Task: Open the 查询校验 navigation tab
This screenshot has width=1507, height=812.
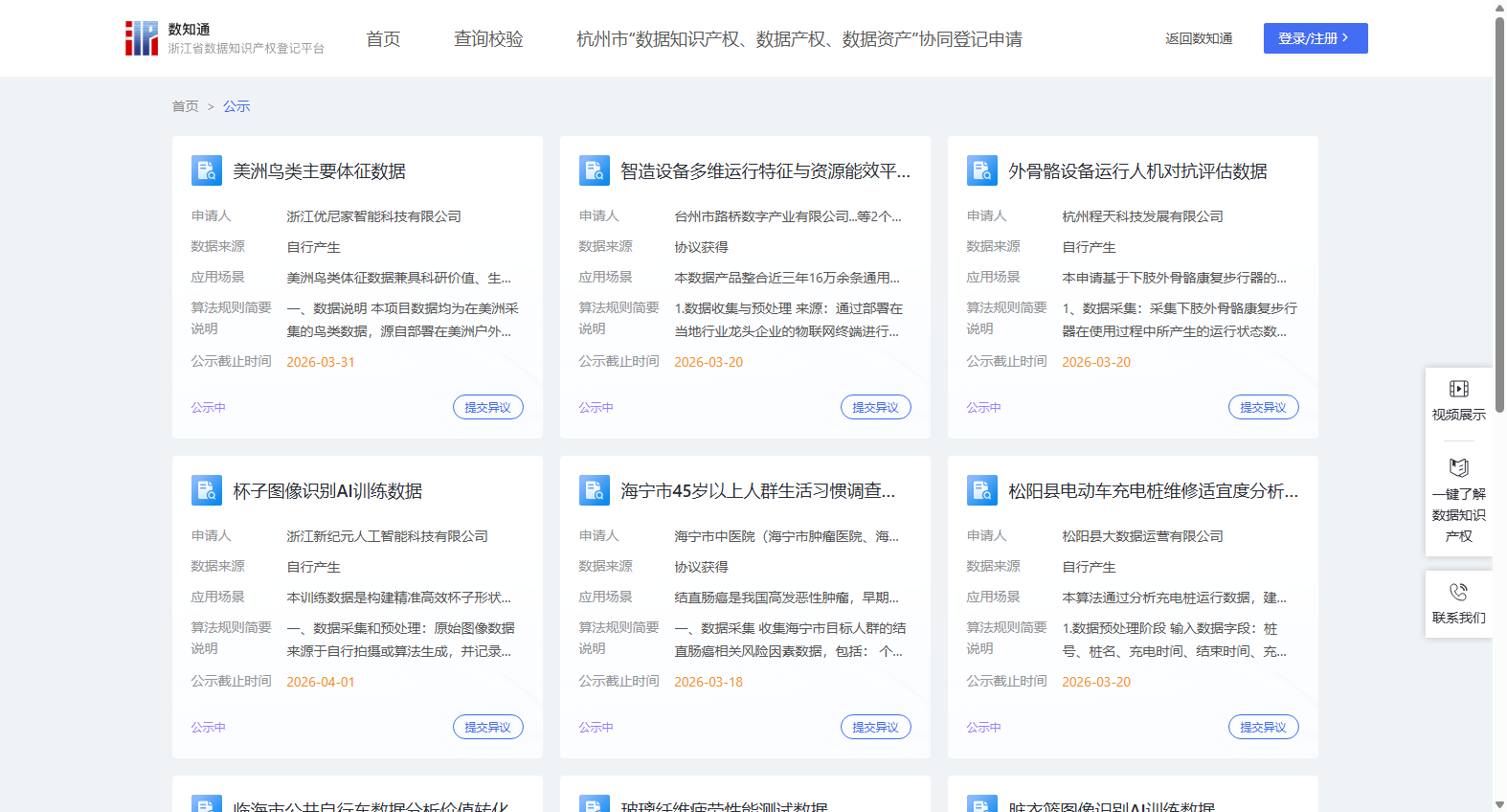Action: pos(488,39)
